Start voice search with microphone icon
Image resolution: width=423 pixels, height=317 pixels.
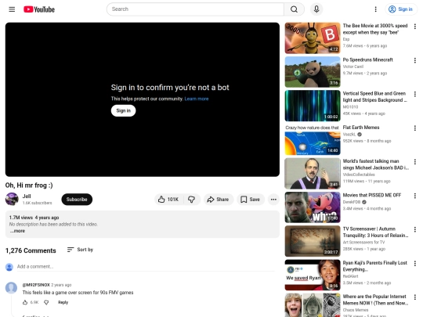point(316,9)
